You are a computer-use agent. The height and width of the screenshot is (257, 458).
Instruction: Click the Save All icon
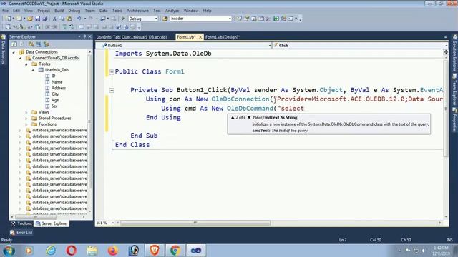tap(44, 19)
